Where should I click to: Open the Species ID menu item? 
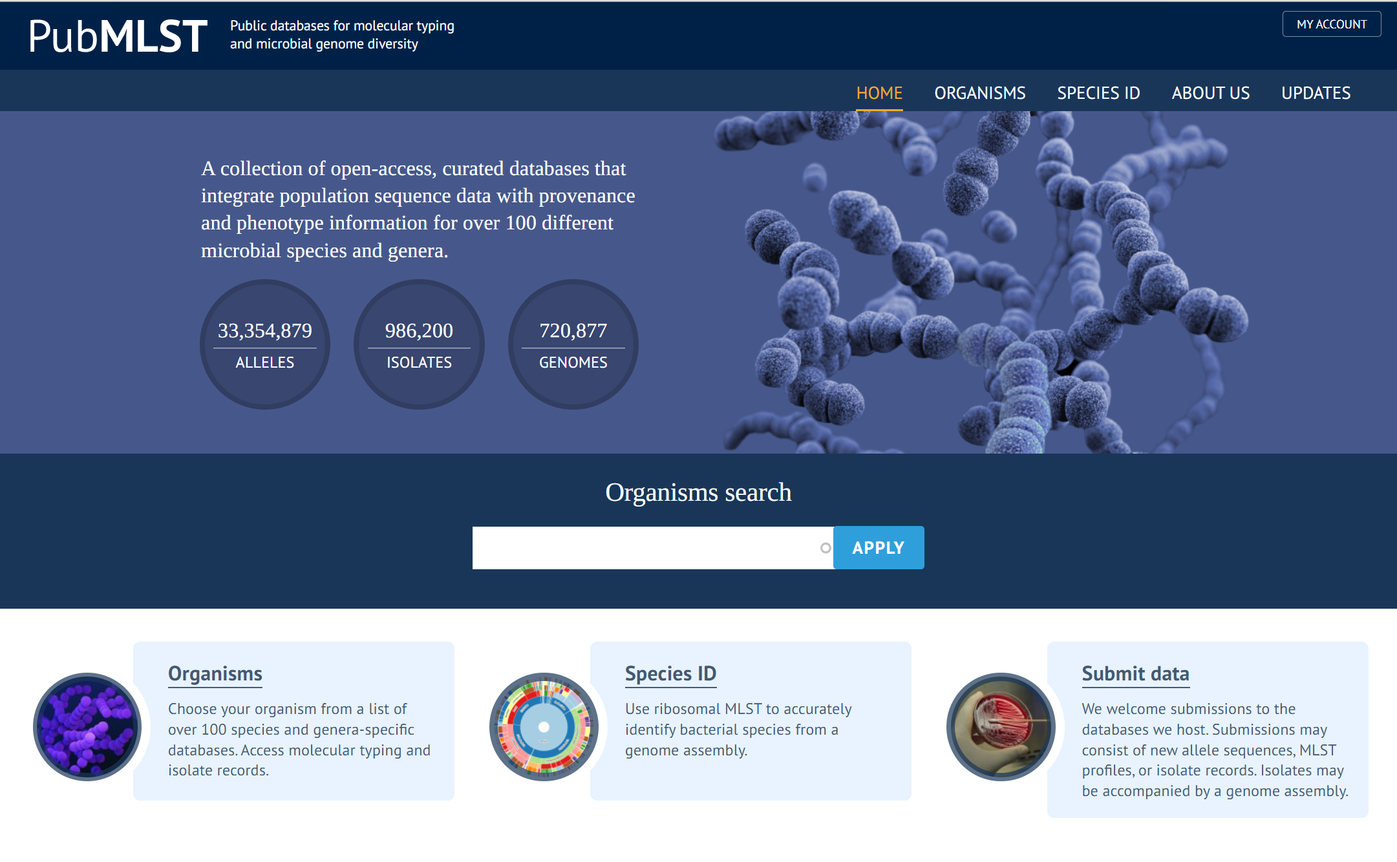point(1098,93)
